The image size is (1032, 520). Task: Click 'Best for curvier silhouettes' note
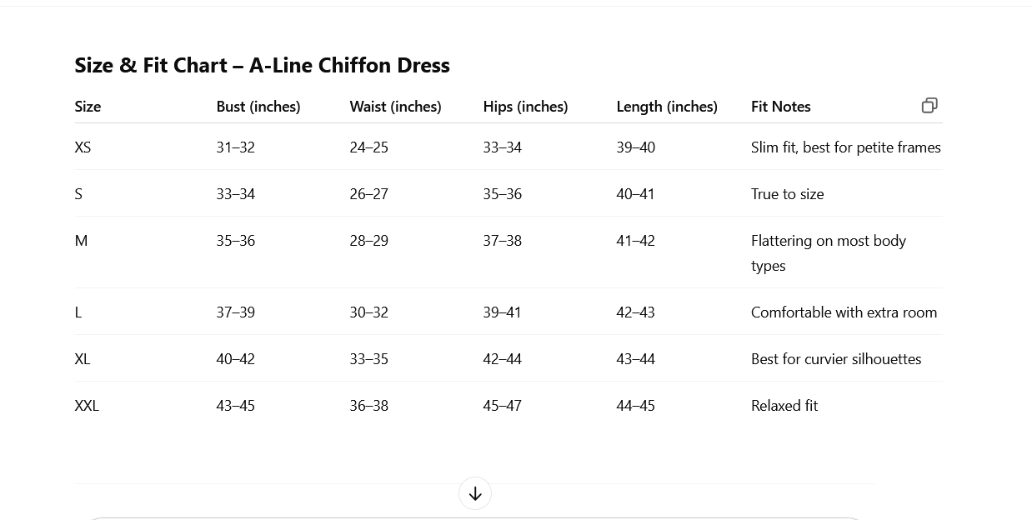(836, 359)
